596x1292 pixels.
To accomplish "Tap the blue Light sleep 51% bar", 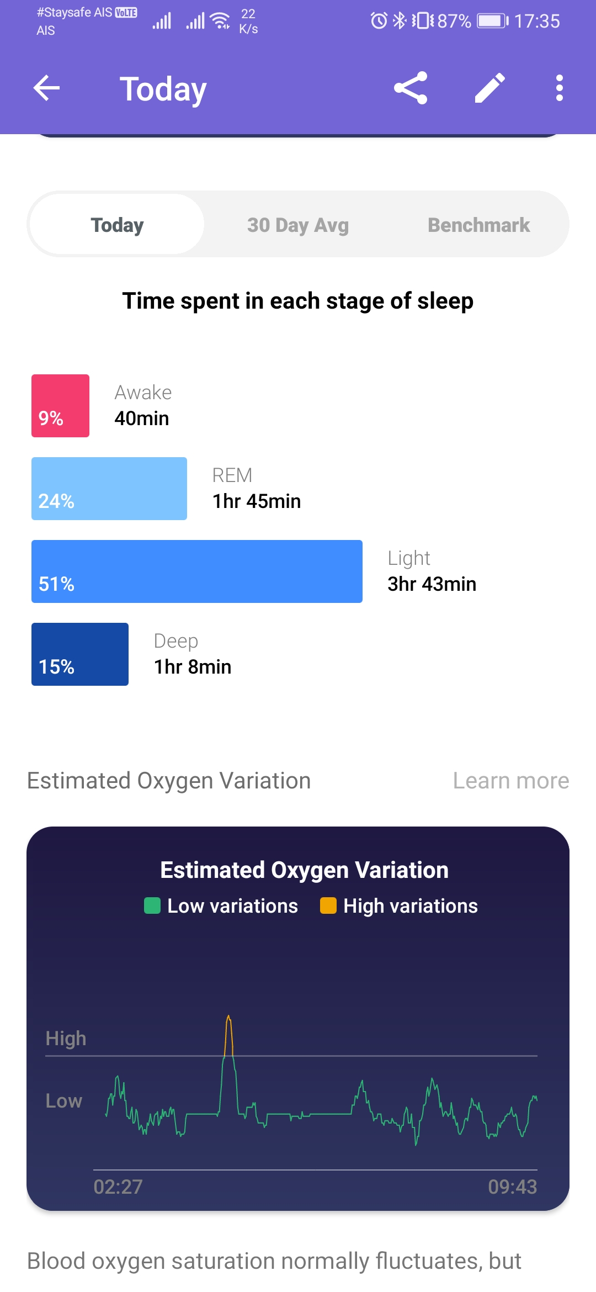I will pyautogui.click(x=197, y=571).
